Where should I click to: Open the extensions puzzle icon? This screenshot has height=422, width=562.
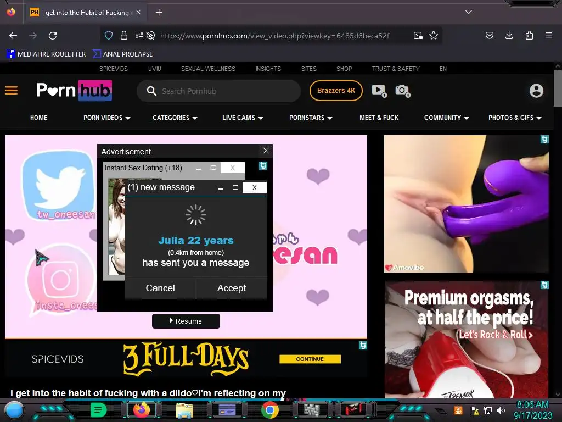[529, 35]
